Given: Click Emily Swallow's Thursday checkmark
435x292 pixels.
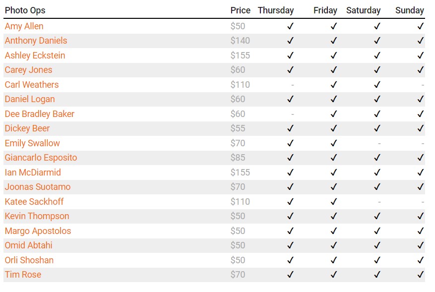Looking at the screenshot, I should click(290, 143).
